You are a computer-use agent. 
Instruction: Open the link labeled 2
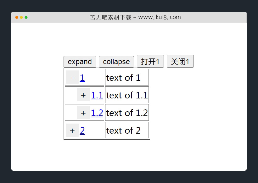click(82, 130)
